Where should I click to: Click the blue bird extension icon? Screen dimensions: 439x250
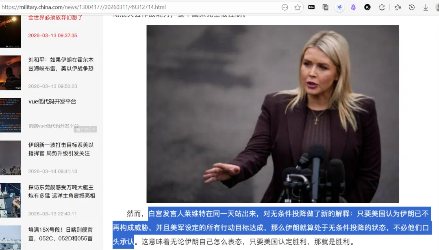pyautogui.click(x=340, y=7)
